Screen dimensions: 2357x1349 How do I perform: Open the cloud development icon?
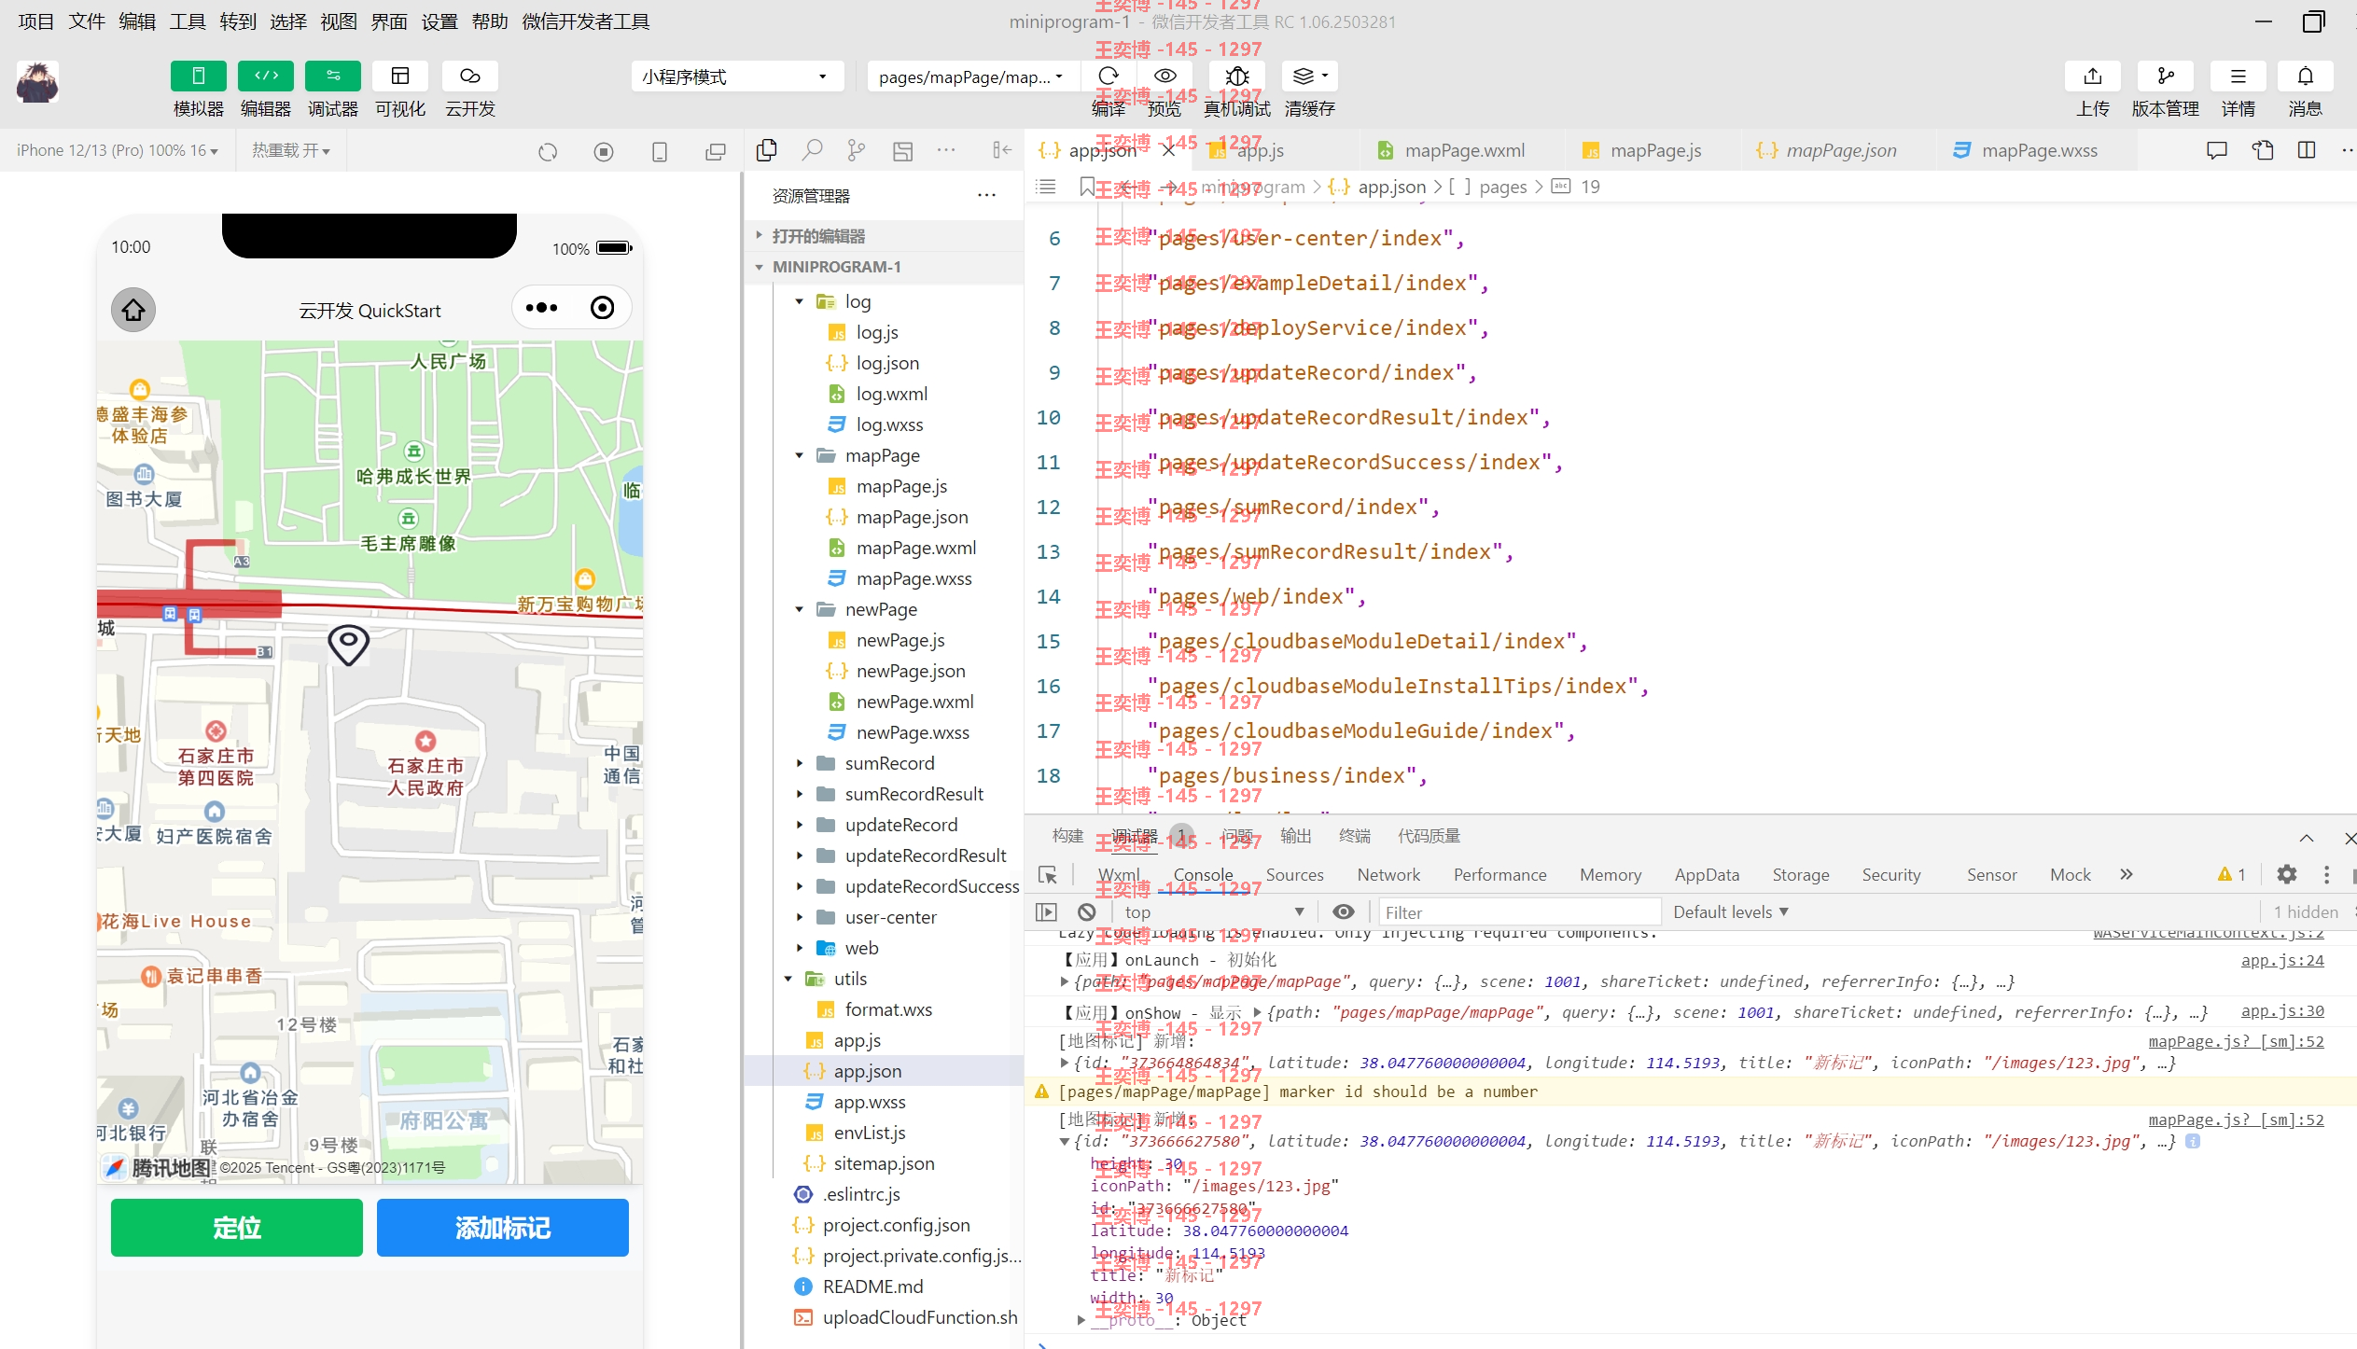pyautogui.click(x=469, y=76)
